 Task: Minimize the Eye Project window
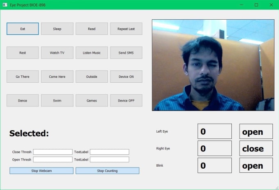point(241,5)
